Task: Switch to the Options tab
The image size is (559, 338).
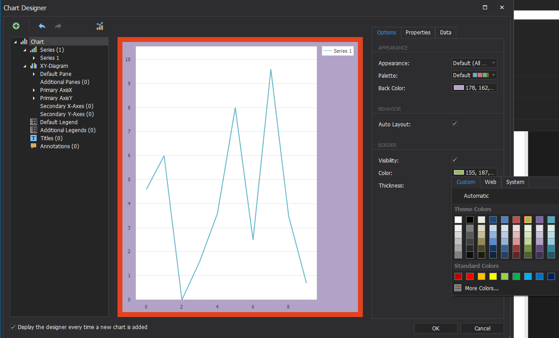Action: 387,33
